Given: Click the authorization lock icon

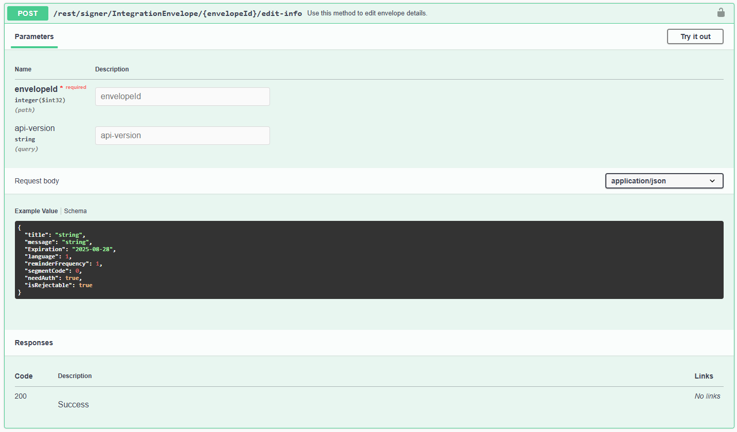Looking at the screenshot, I should [x=721, y=13].
